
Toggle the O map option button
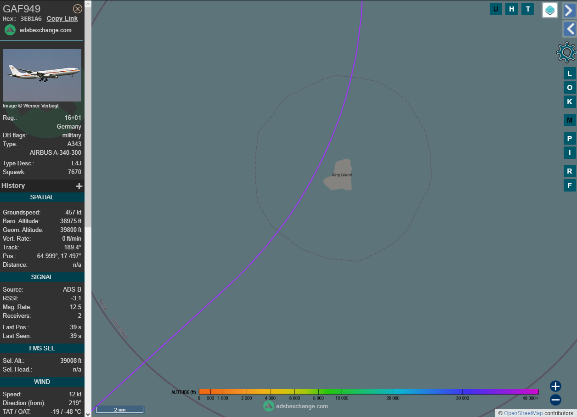tap(570, 88)
